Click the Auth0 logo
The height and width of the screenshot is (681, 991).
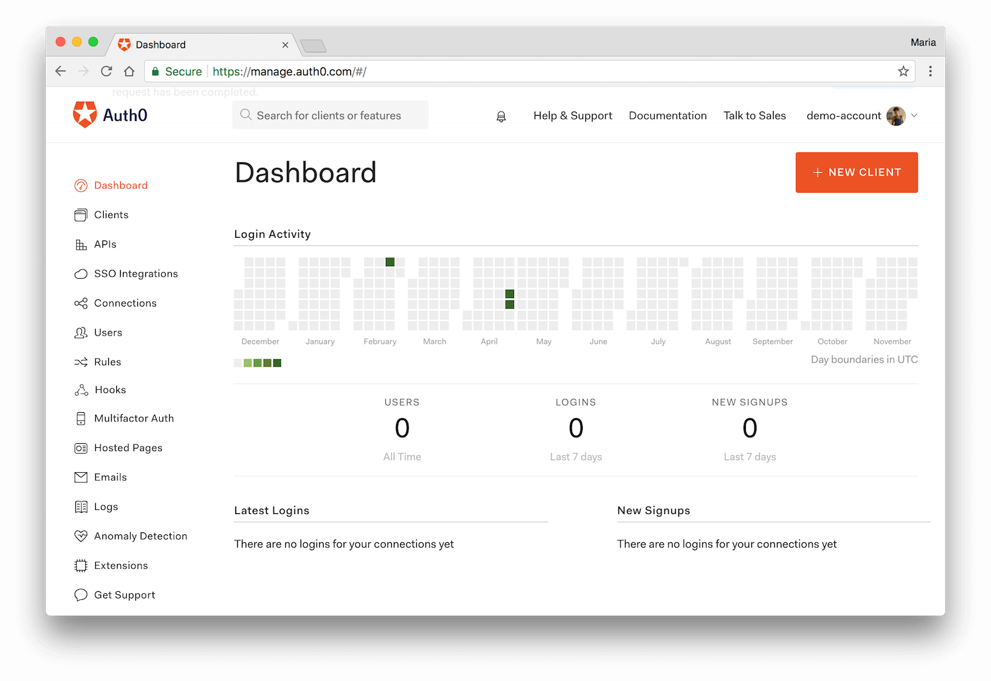[x=110, y=115]
